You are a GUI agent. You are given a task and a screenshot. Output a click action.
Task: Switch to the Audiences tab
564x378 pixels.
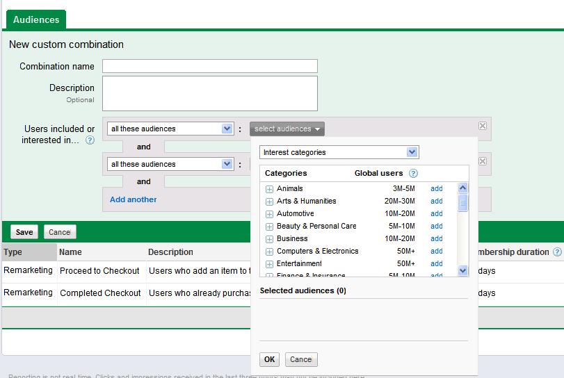pyautogui.click(x=36, y=19)
